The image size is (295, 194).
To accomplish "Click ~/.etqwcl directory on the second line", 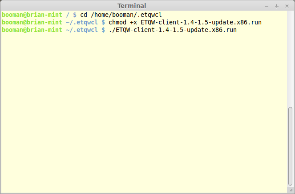I will (82, 23).
